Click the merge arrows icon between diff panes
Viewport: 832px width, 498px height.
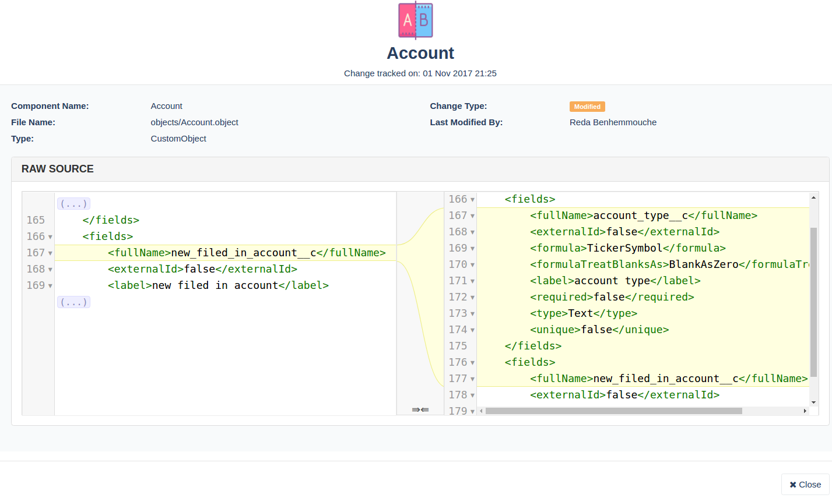(420, 409)
